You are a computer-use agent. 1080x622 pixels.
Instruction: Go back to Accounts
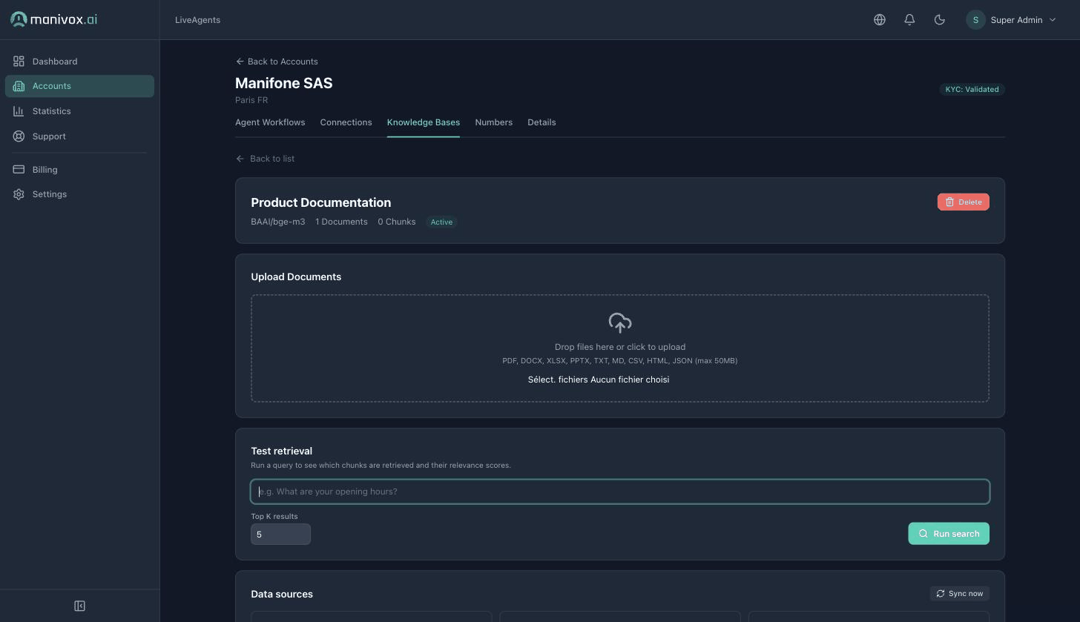point(277,62)
